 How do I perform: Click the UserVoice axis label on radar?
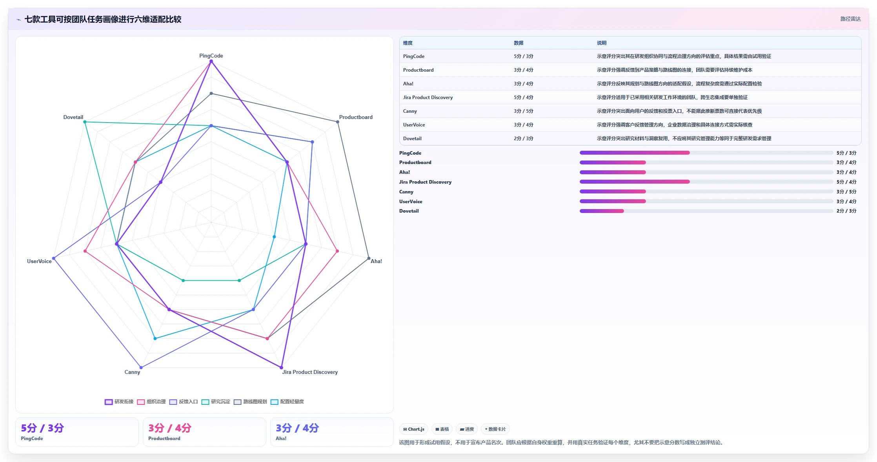pyautogui.click(x=39, y=261)
